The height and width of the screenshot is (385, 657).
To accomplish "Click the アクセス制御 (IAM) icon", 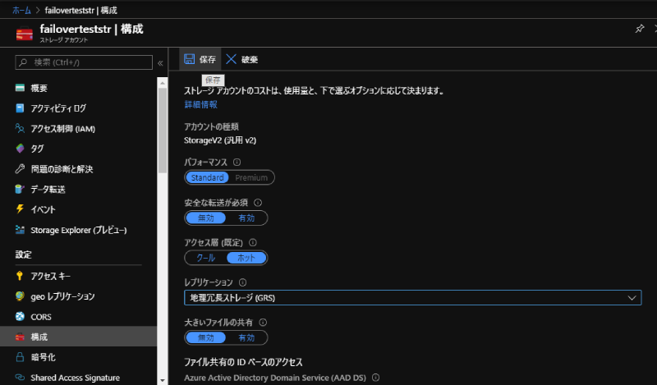I will pos(20,128).
